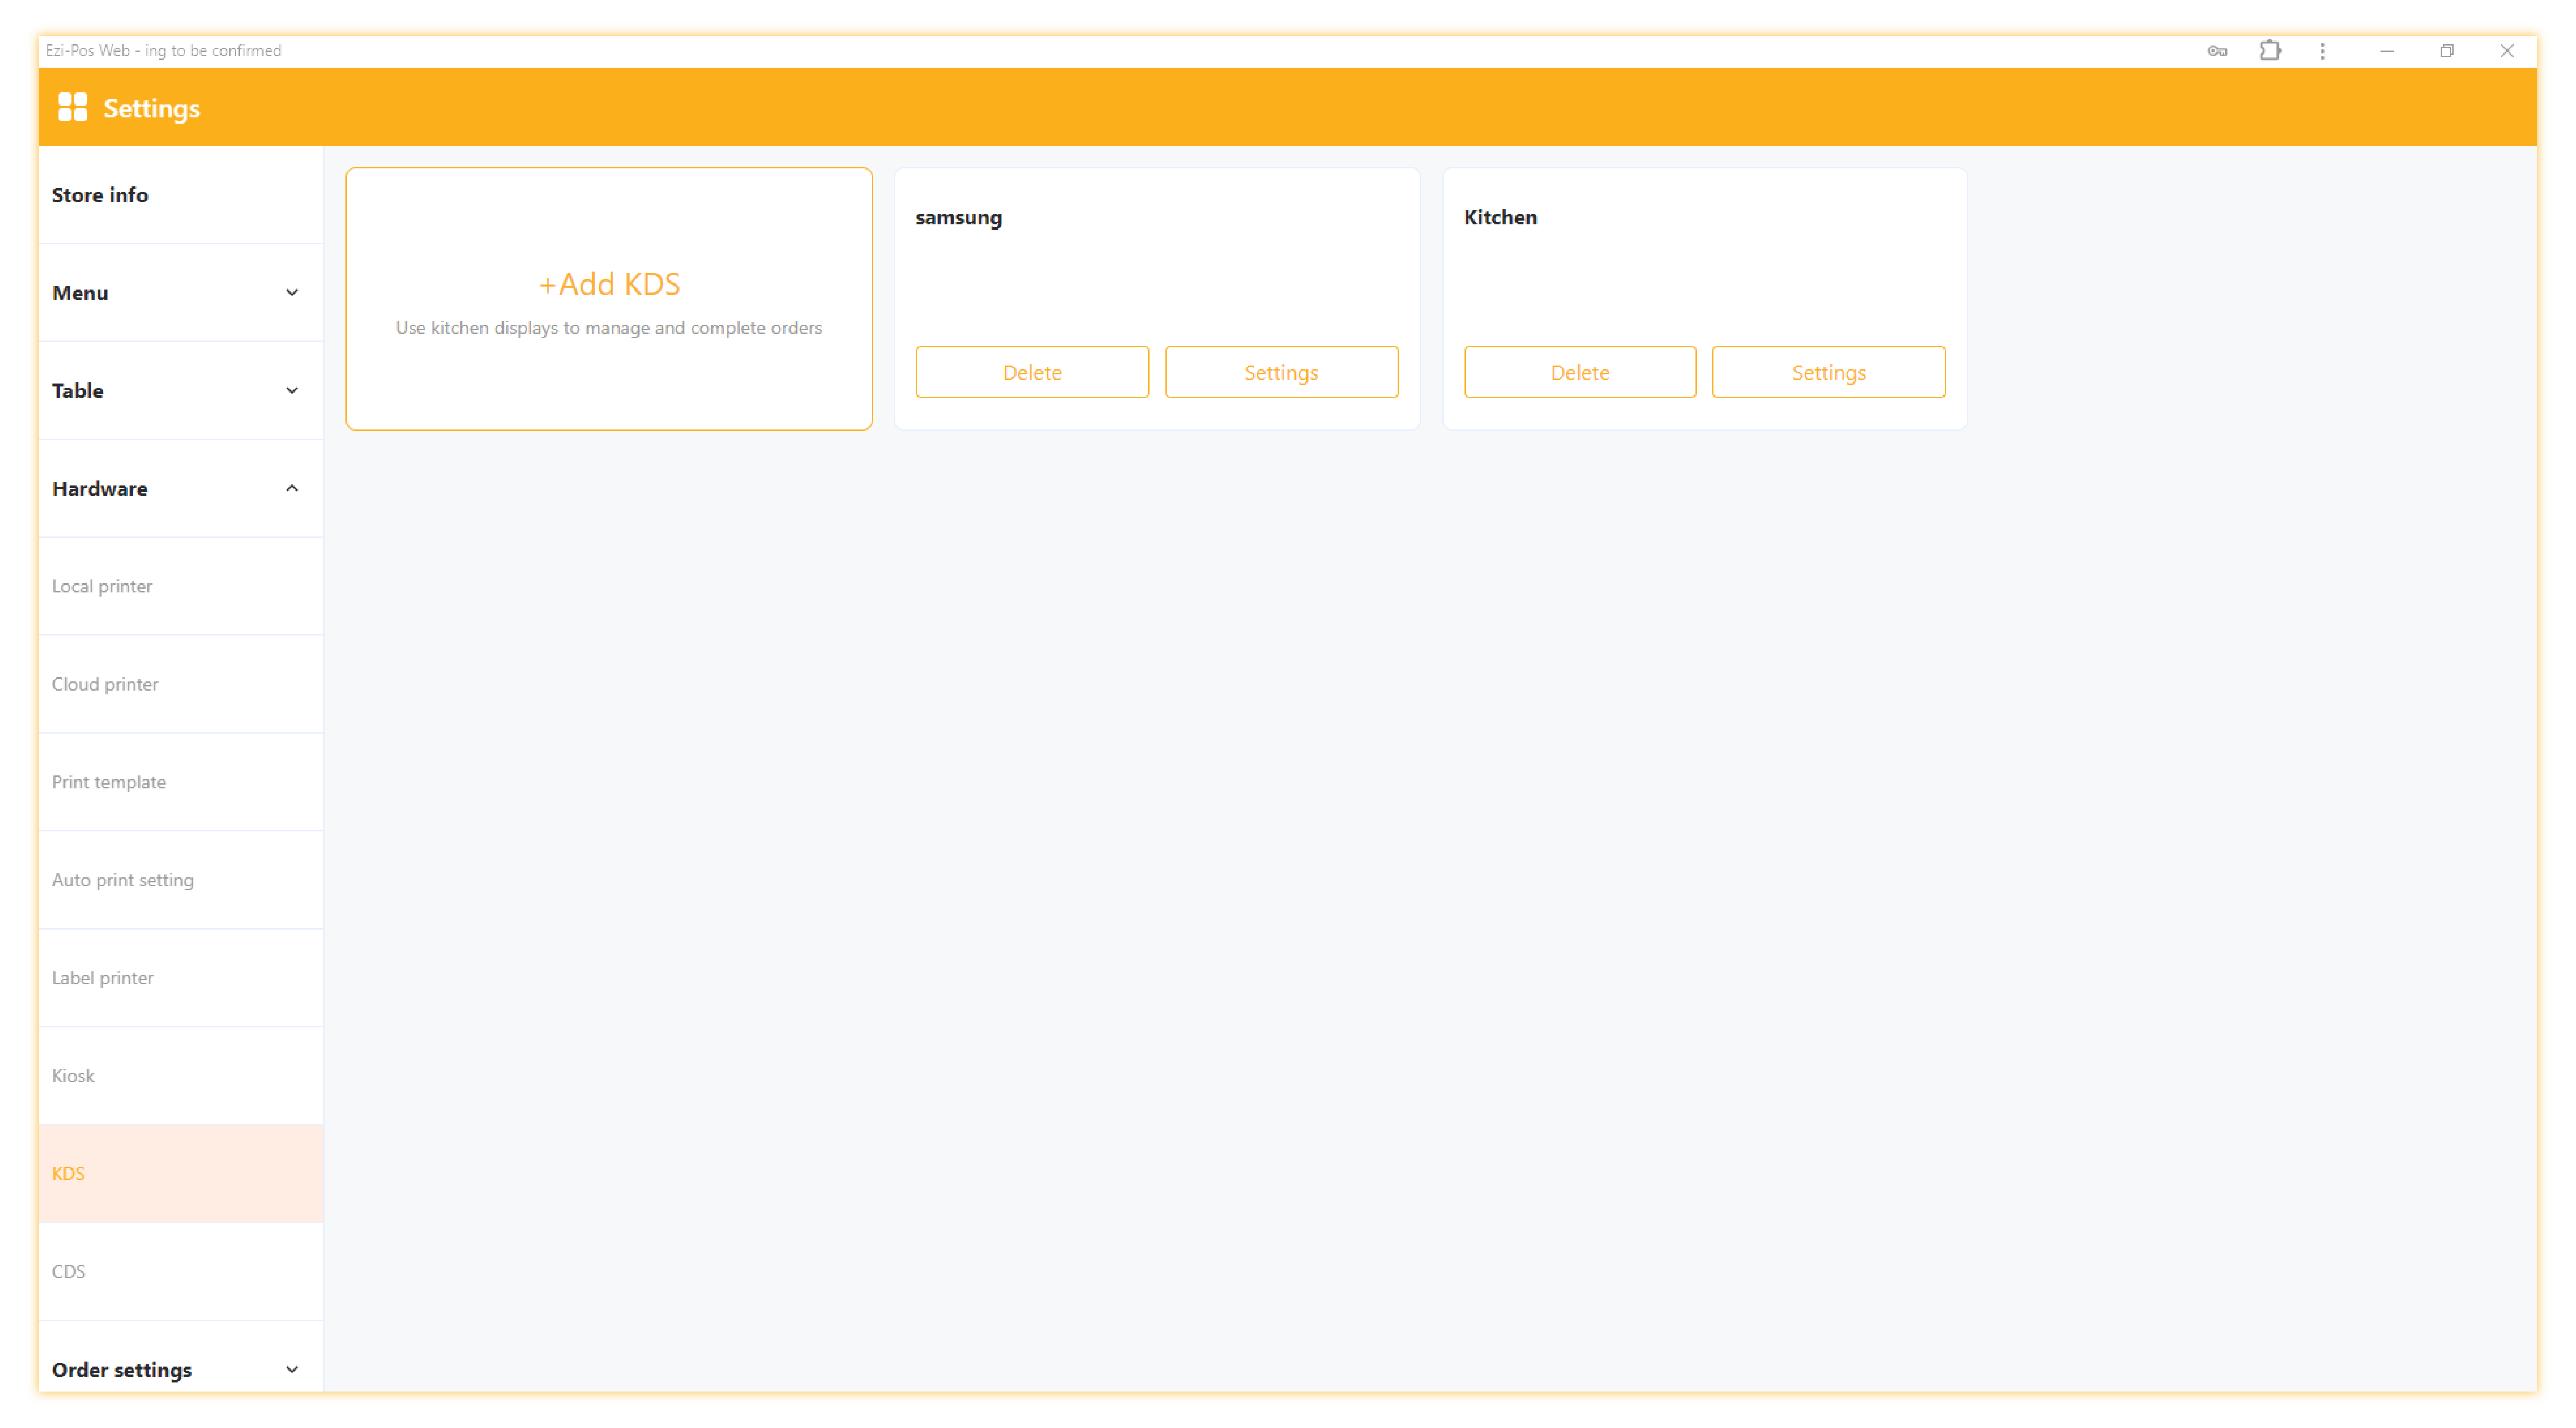
Task: Open the extensions puzzle icon
Action: pyautogui.click(x=2270, y=50)
